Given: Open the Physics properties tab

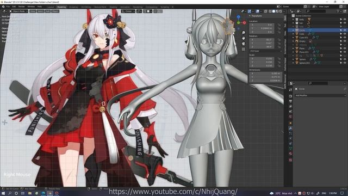Looking at the screenshot, I should click(x=290, y=138).
